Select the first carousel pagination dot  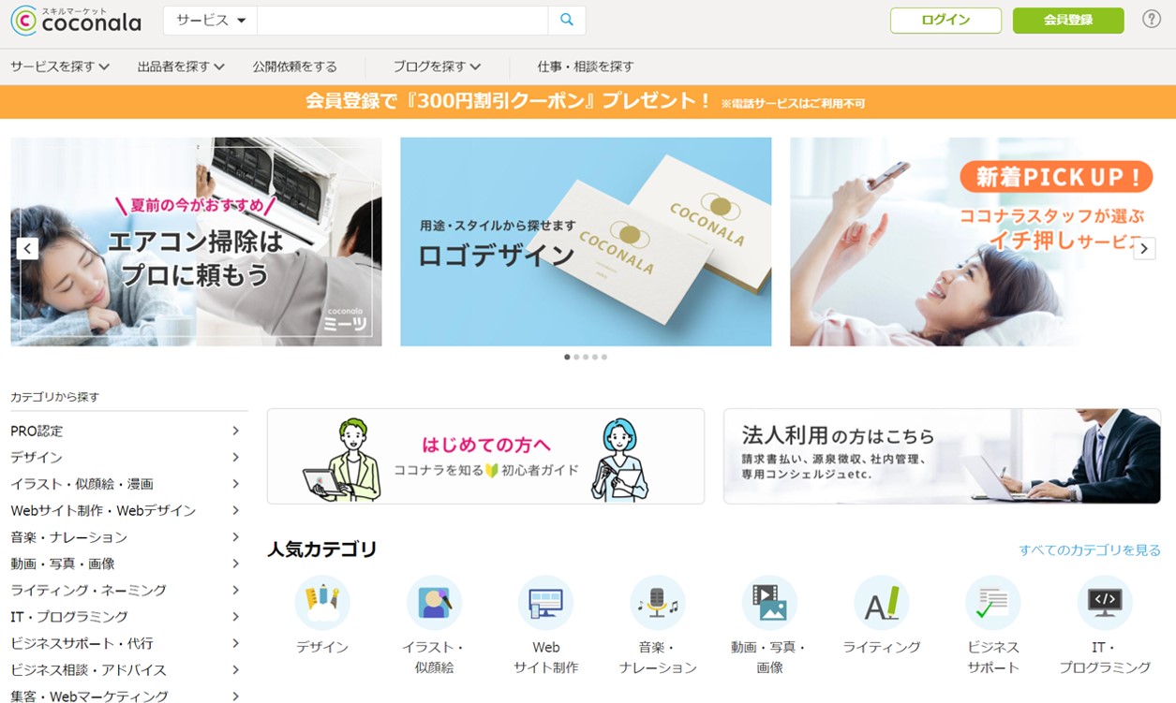567,357
